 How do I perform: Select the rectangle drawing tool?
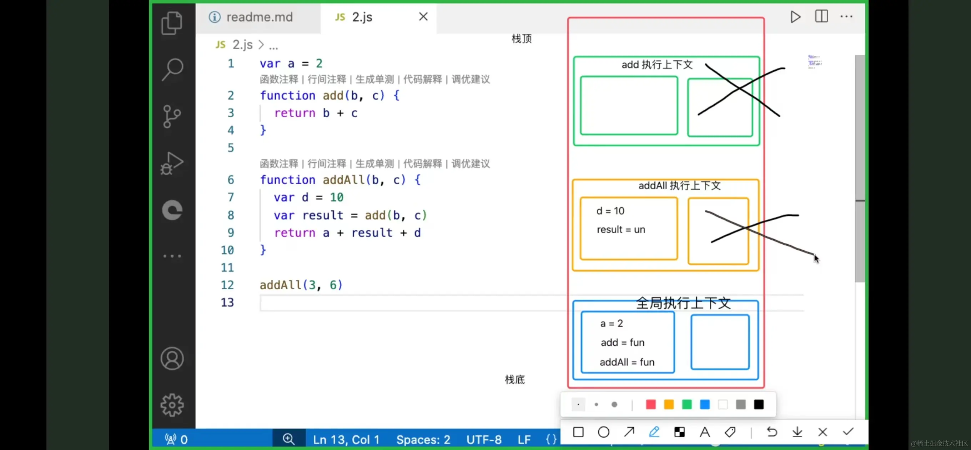tap(578, 432)
